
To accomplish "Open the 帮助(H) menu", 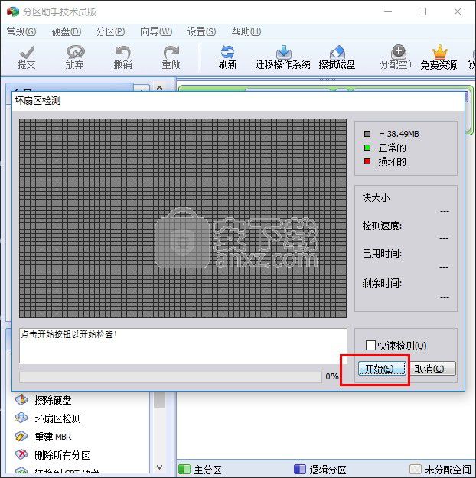I will 246,31.
